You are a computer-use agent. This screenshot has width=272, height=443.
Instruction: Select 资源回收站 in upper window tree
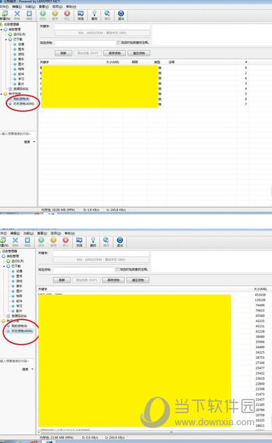(21, 89)
